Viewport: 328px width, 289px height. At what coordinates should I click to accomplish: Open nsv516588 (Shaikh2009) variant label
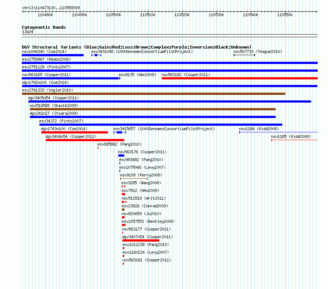pos(54,106)
